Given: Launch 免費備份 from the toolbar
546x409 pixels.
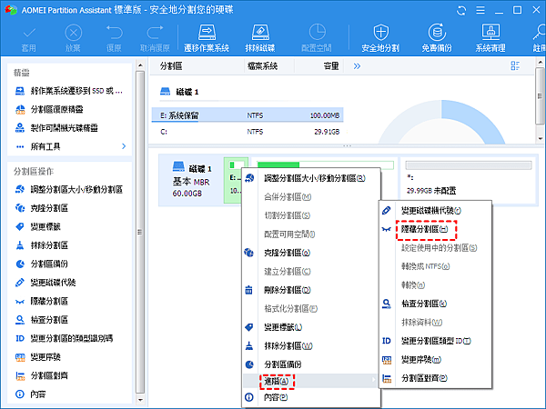Looking at the screenshot, I should pyautogui.click(x=437, y=38).
